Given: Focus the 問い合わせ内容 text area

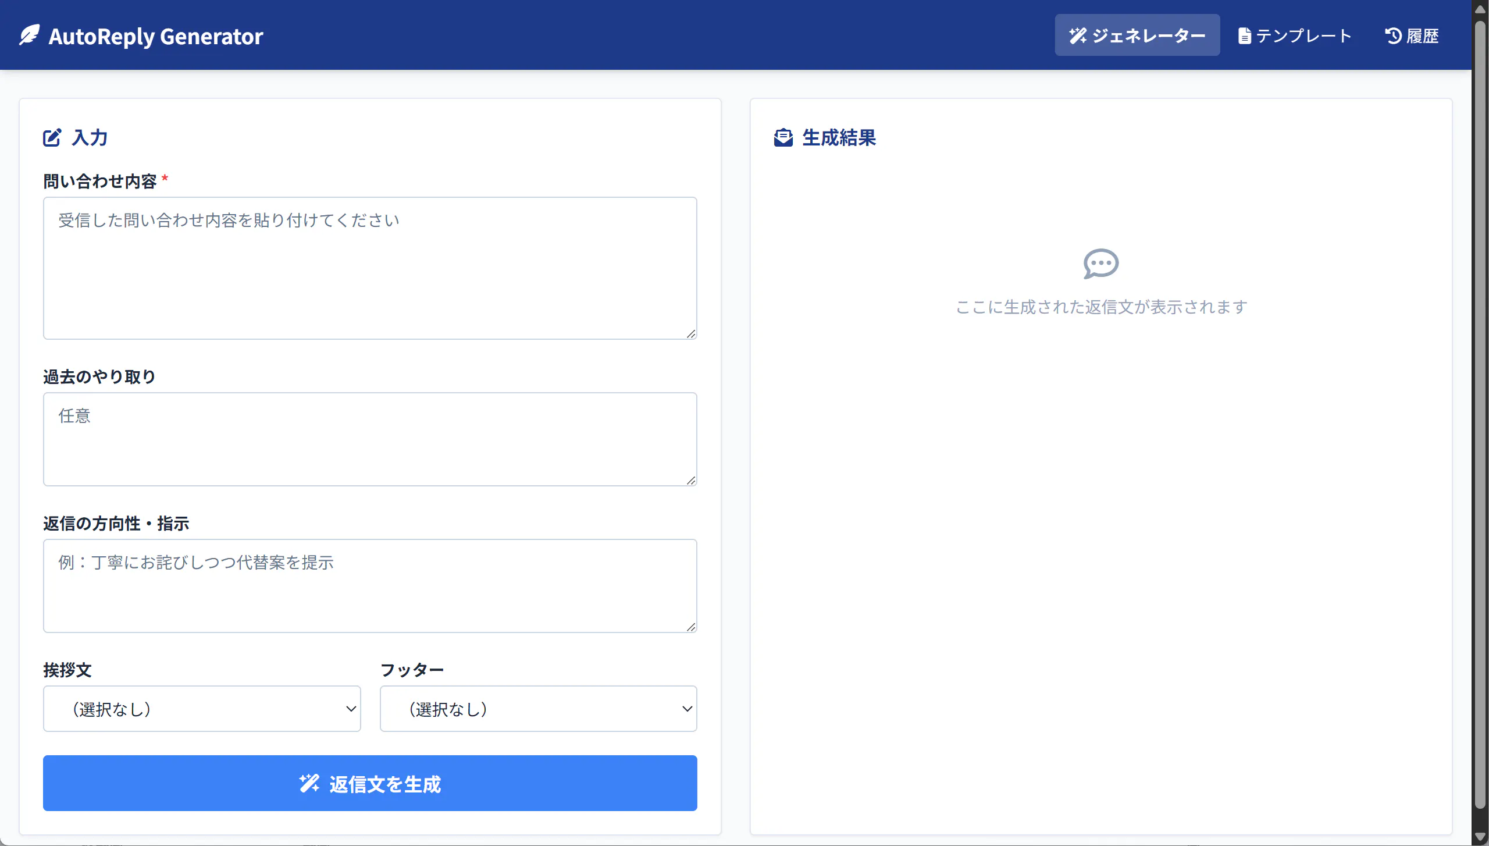Looking at the screenshot, I should (x=370, y=268).
